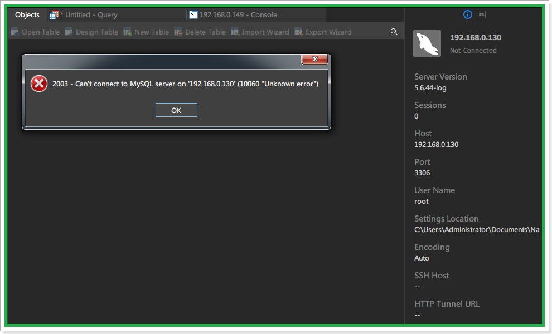Click the query tab table icon

click(x=54, y=15)
